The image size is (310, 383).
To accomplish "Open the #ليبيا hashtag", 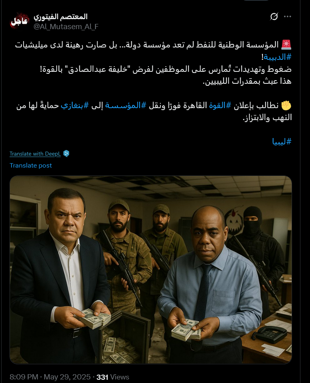I will click(282, 142).
